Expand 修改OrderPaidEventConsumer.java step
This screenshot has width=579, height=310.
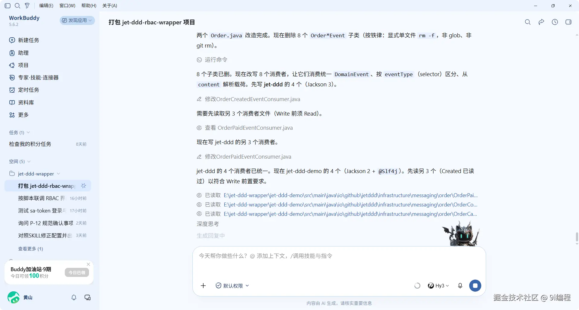[244, 157]
